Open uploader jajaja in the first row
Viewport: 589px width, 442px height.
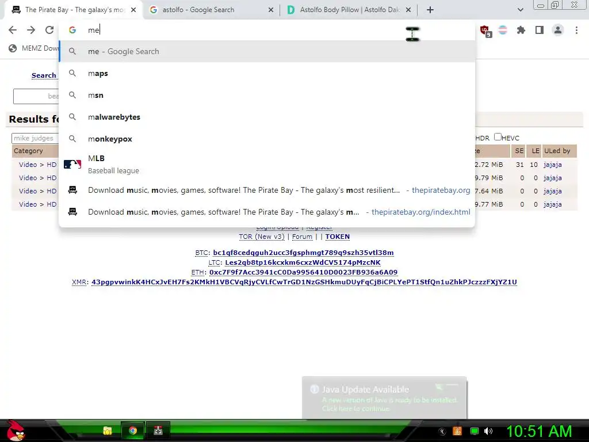[553, 165]
